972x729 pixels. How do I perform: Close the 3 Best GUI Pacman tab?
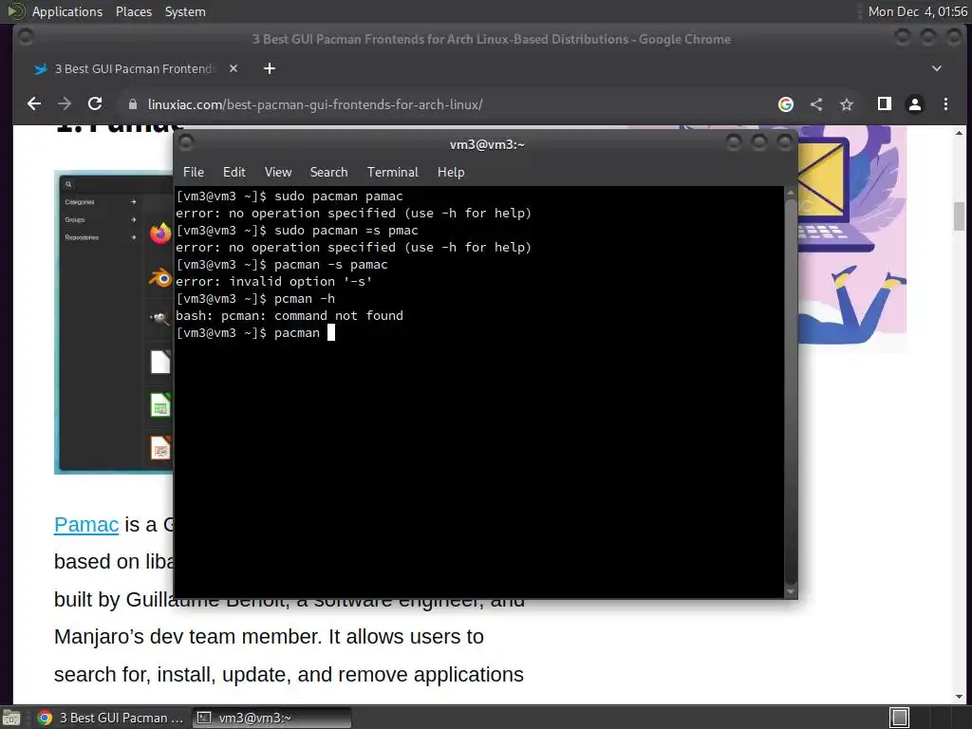pos(234,68)
